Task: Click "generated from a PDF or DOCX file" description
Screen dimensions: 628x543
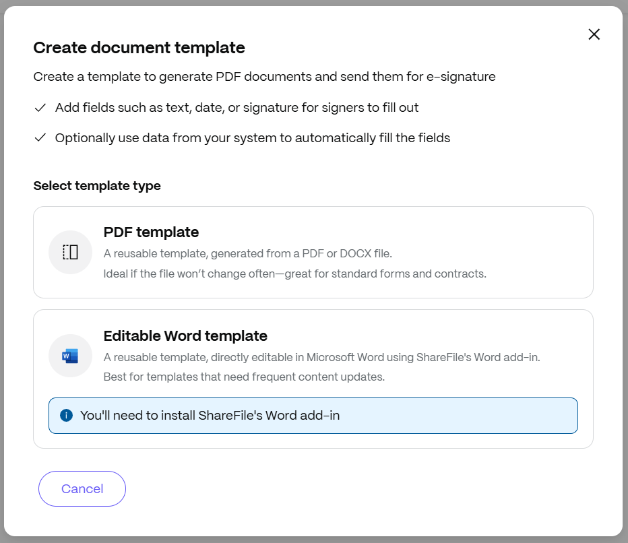Action: (x=247, y=254)
